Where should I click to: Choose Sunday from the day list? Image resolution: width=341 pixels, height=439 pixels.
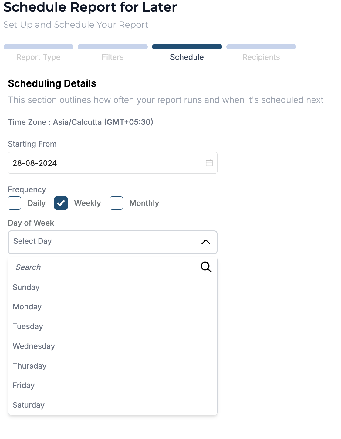tap(26, 287)
